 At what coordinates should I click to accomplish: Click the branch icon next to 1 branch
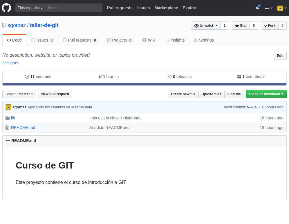[100, 77]
